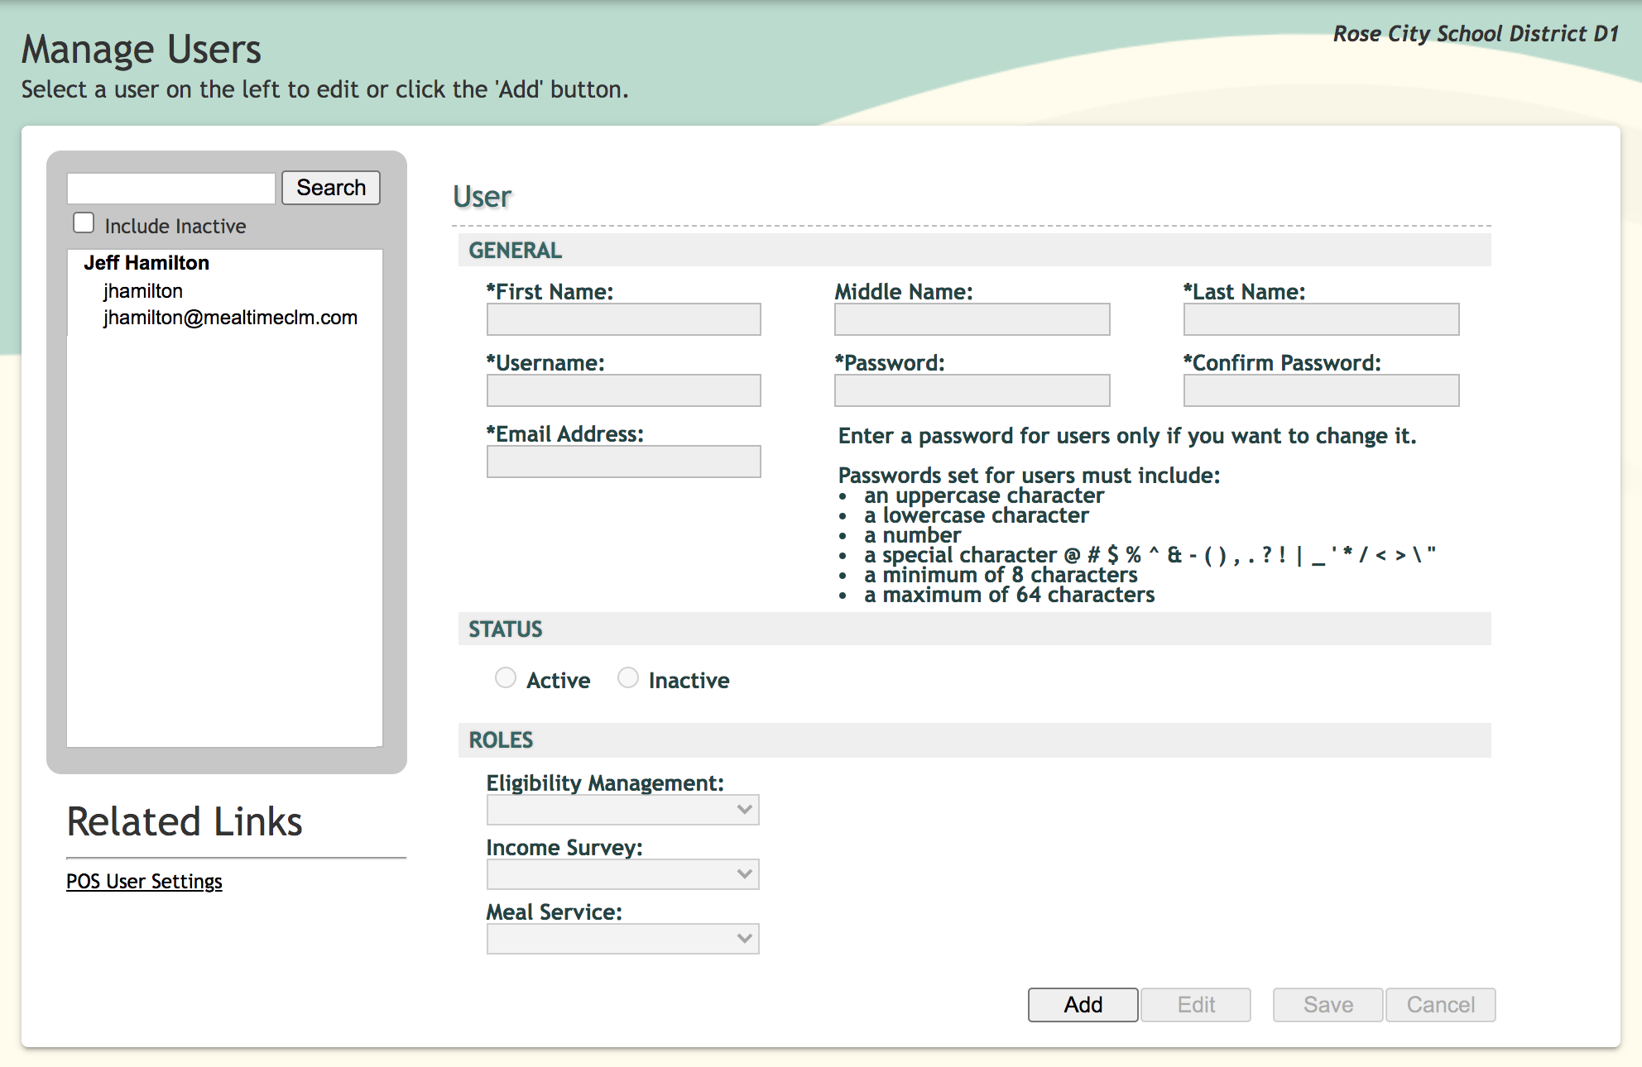1642x1067 pixels.
Task: Click the Edit button
Action: coord(1195,1005)
